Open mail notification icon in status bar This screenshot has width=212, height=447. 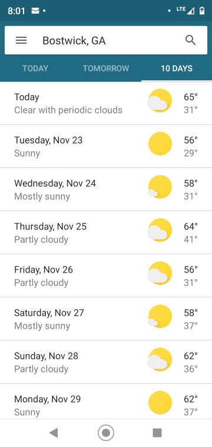click(35, 11)
